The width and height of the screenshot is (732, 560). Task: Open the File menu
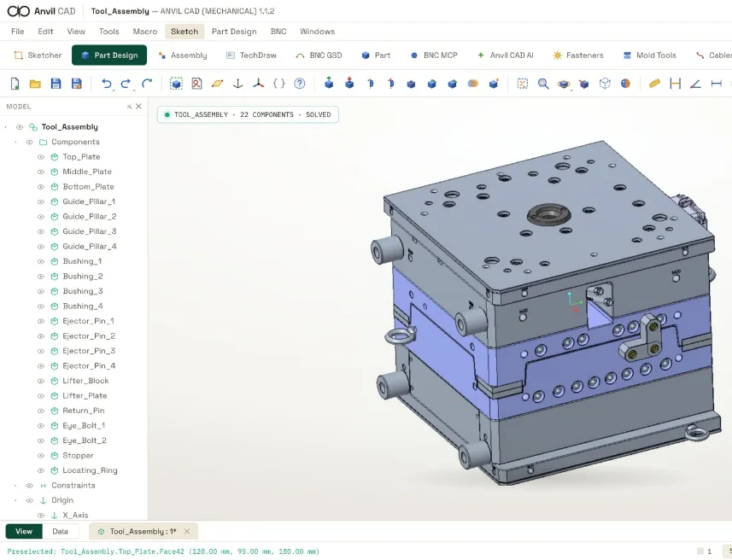click(17, 32)
